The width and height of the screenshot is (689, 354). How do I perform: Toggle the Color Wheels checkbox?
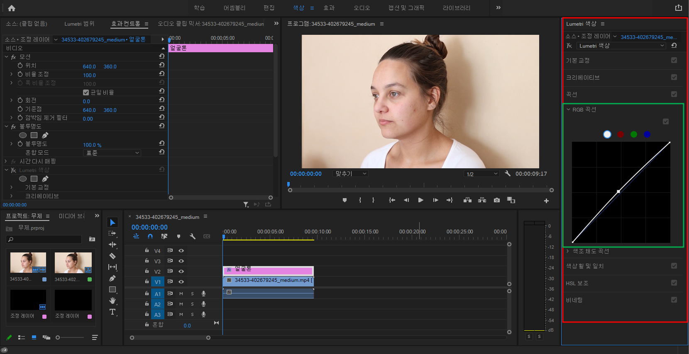[x=674, y=266]
